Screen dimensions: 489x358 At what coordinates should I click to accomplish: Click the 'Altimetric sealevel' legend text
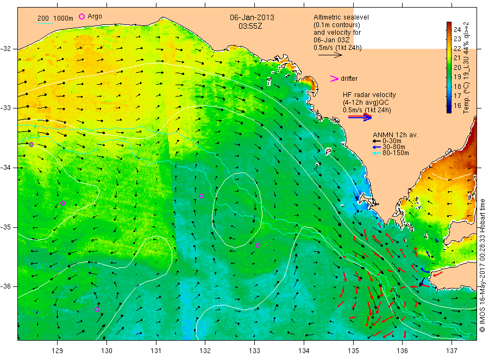click(x=341, y=17)
